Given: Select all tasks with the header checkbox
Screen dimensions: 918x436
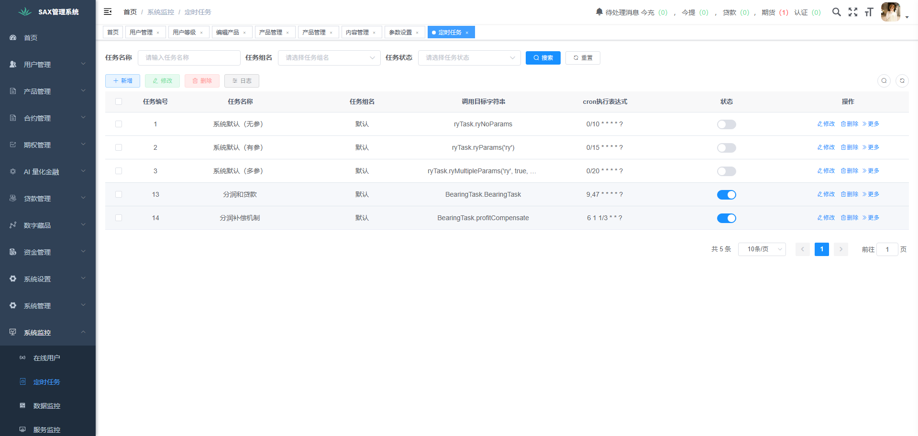Looking at the screenshot, I should click(x=119, y=101).
